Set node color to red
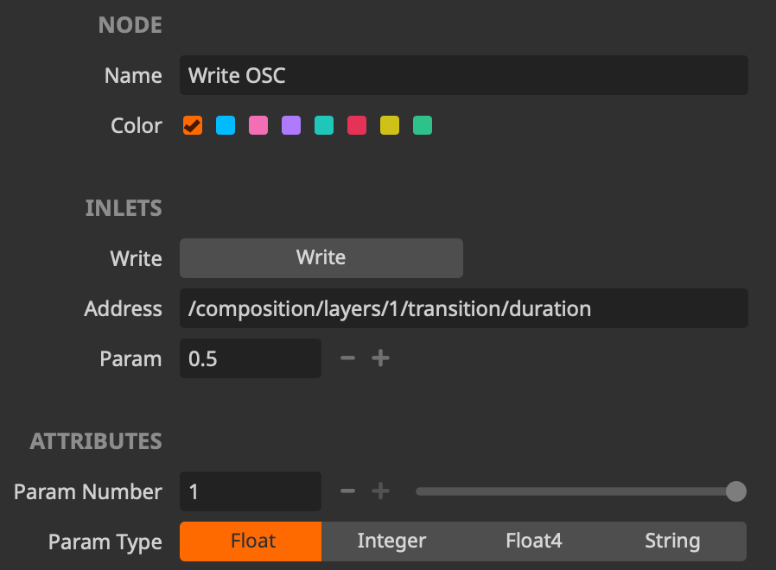 357,126
